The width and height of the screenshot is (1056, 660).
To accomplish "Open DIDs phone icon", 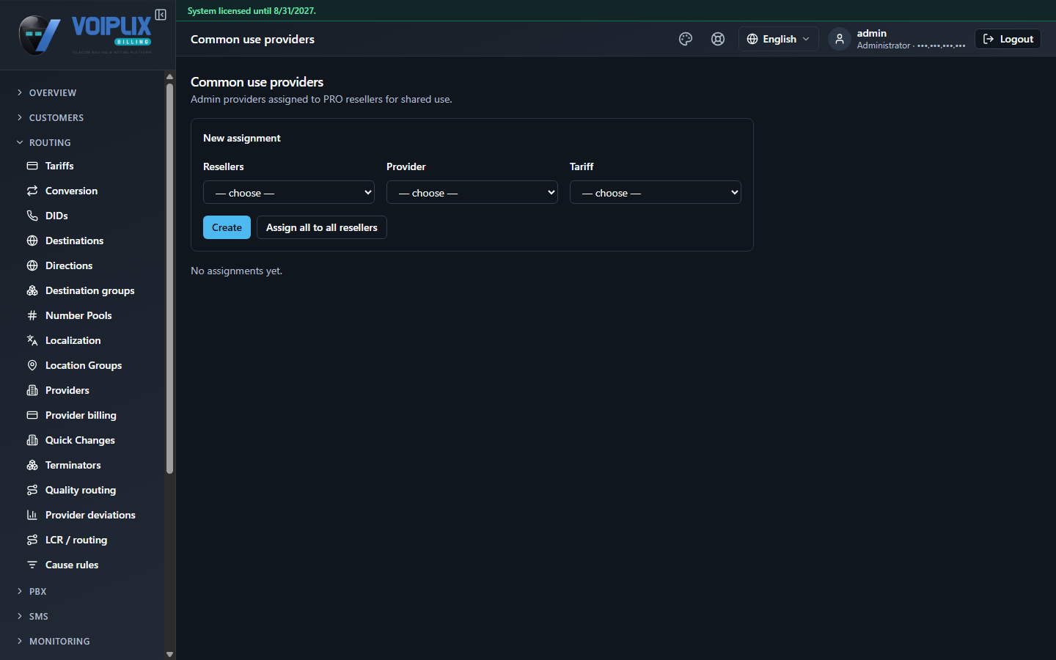I will 32,216.
